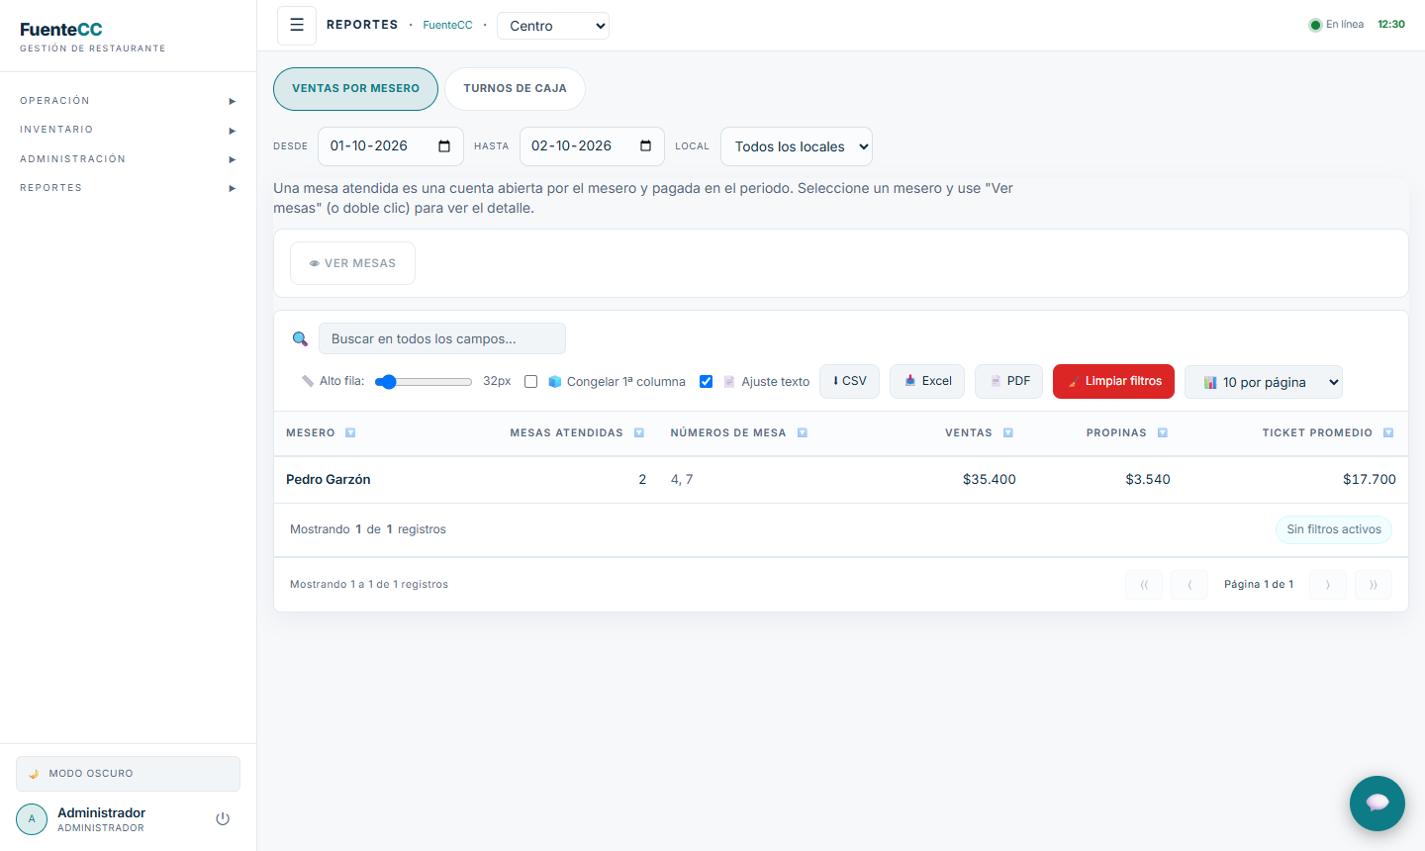Viewport: 1425px width, 851px height.
Task: Go to the last page
Action: (x=1374, y=585)
